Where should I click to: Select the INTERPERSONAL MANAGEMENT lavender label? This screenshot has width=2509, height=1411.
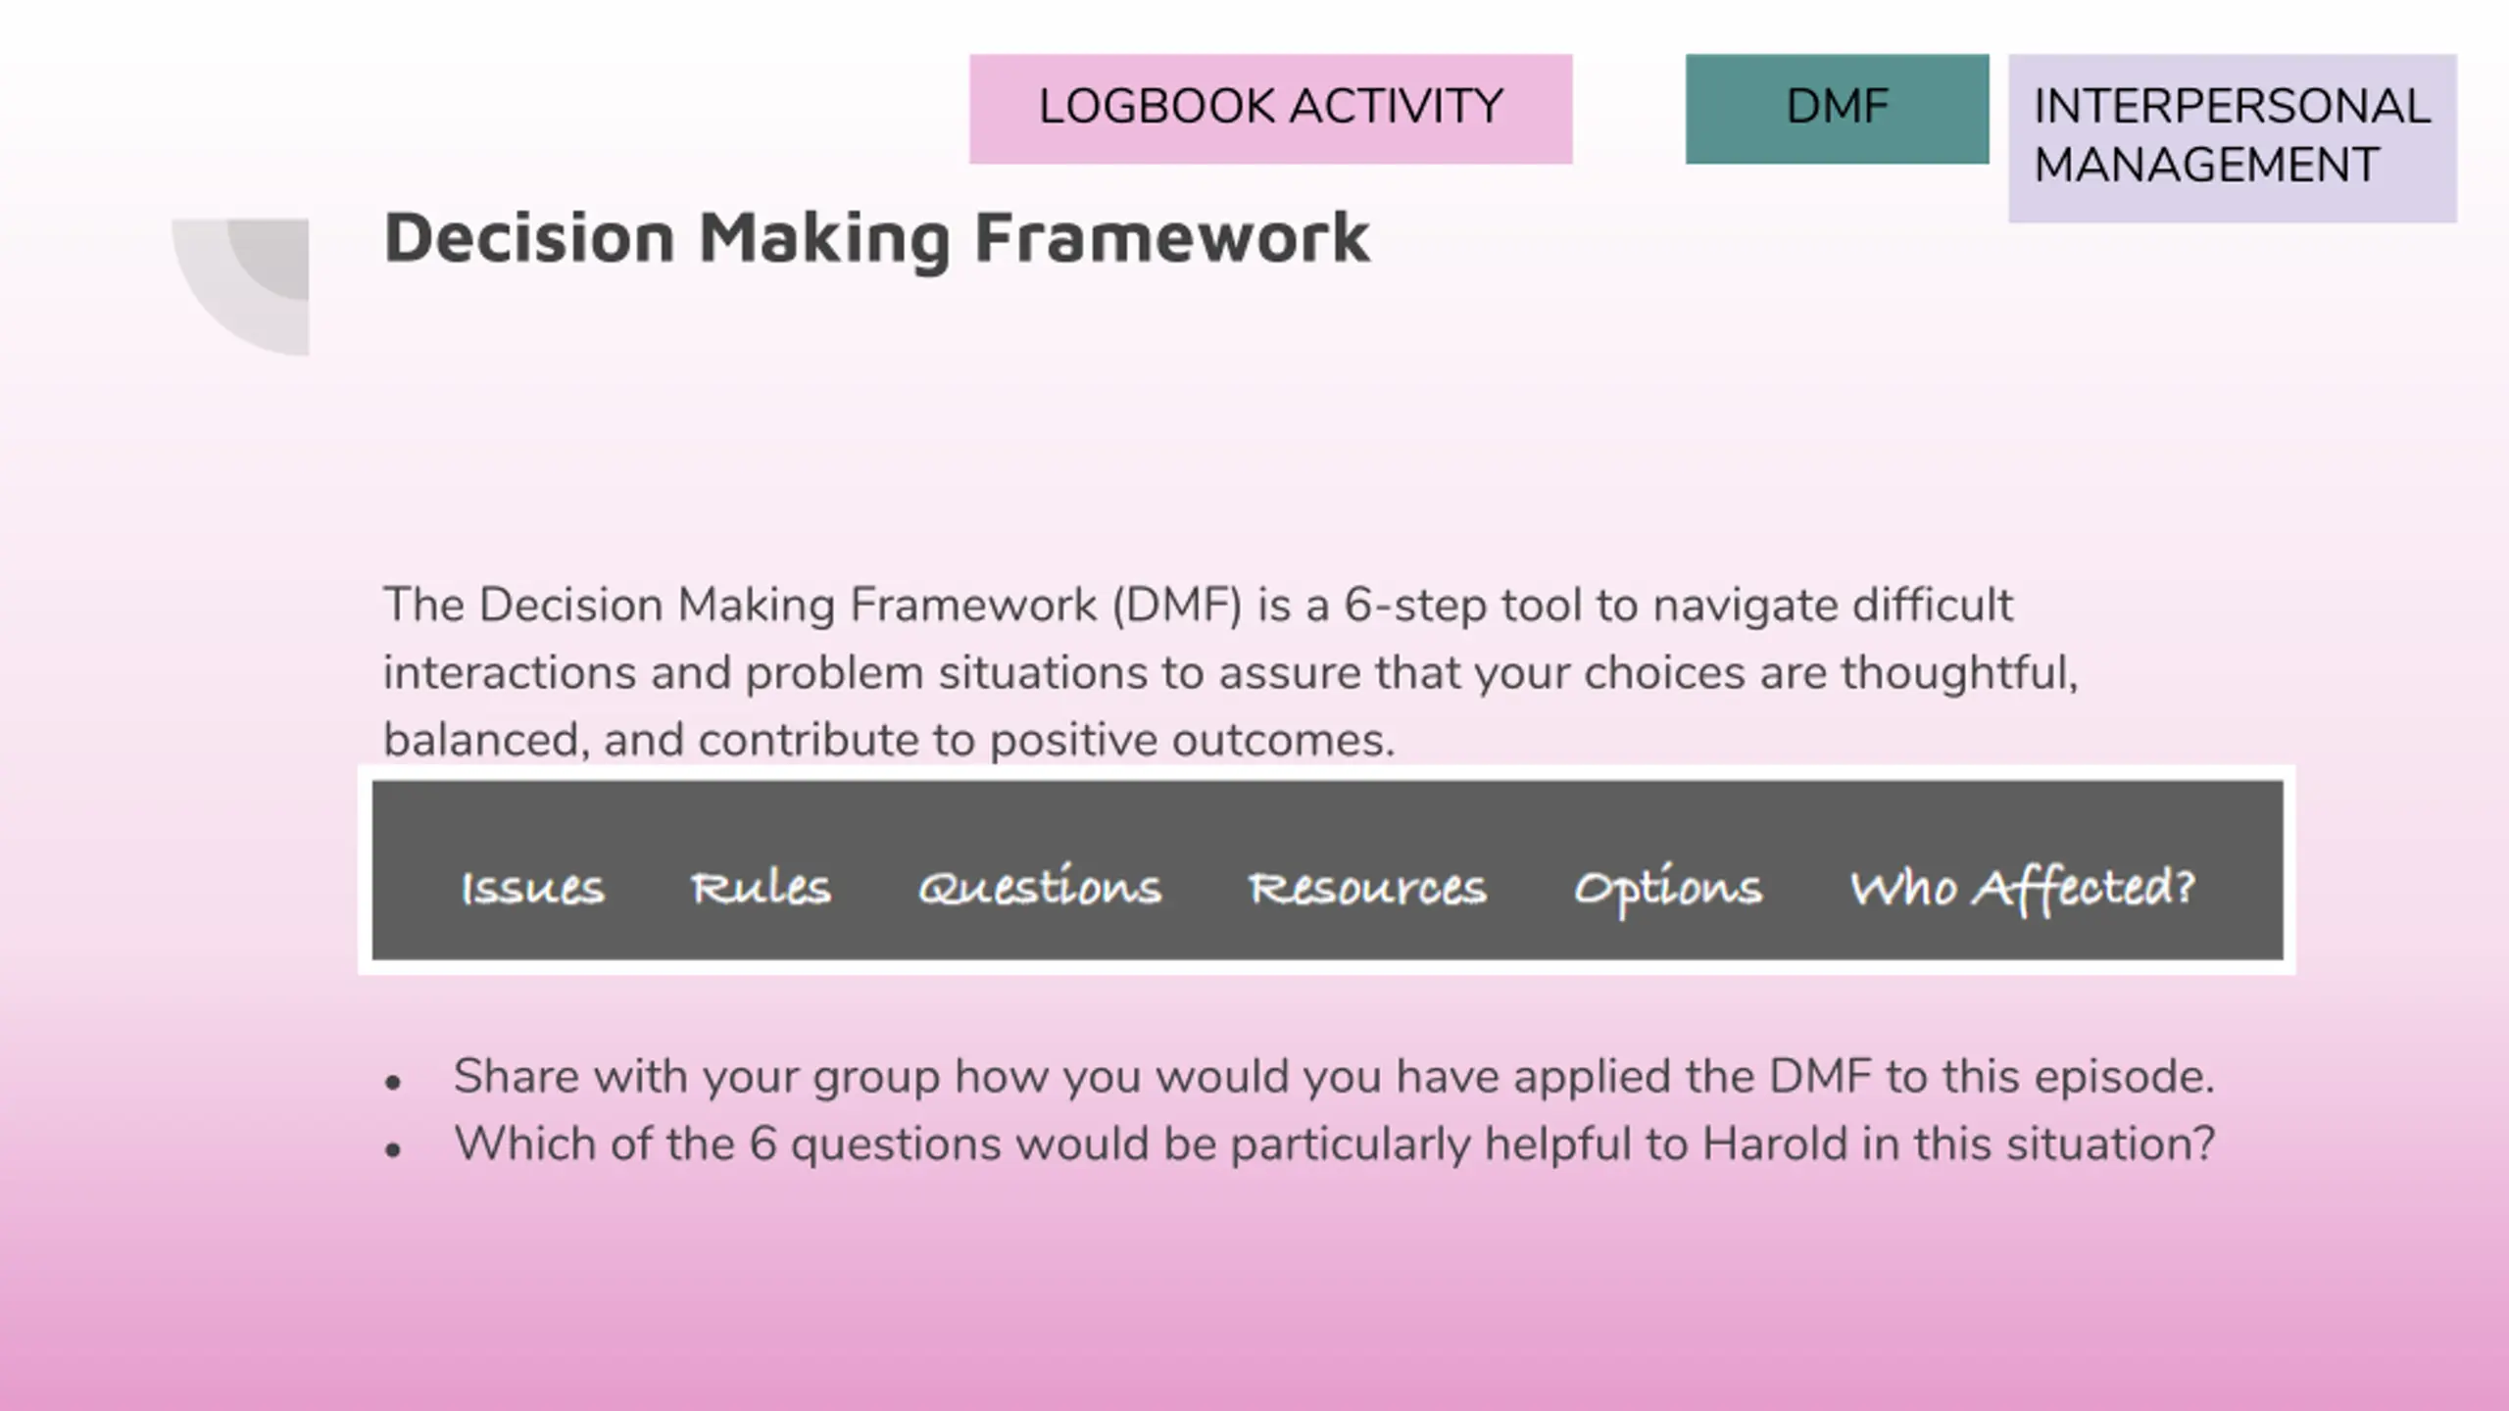point(2232,137)
